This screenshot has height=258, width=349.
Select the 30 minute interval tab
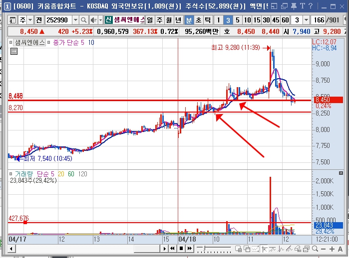click(x=266, y=20)
